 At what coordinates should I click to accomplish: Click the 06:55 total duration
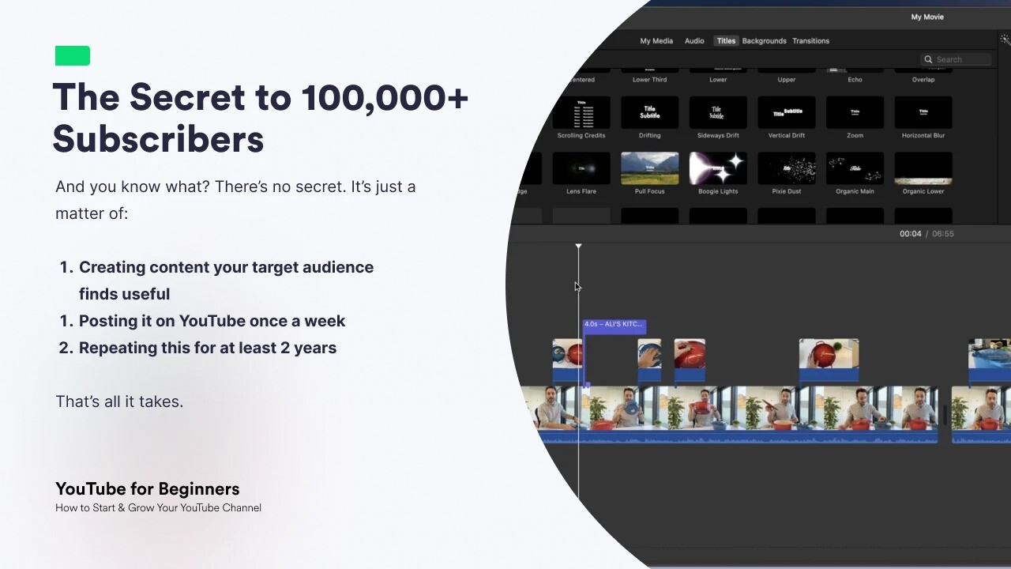click(x=943, y=234)
